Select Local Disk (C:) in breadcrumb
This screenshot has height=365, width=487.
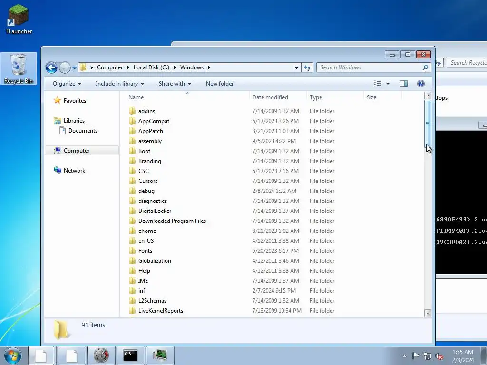(x=151, y=67)
